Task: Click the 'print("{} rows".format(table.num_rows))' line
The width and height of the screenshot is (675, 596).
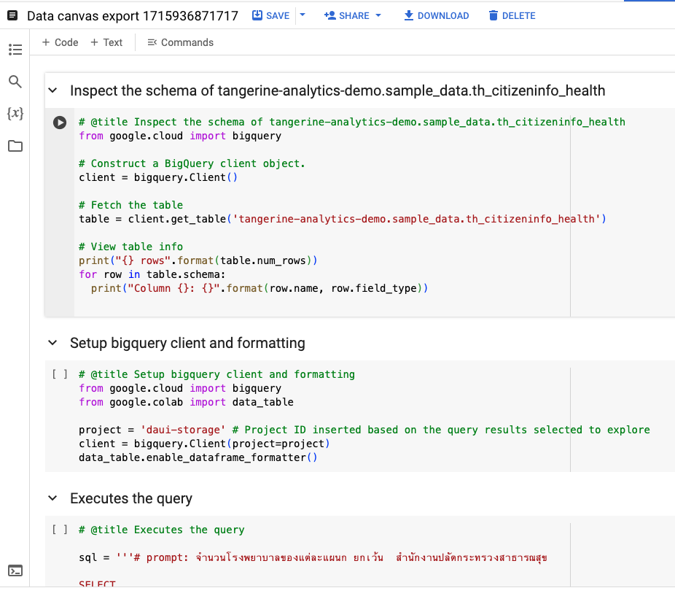Action: [x=198, y=260]
